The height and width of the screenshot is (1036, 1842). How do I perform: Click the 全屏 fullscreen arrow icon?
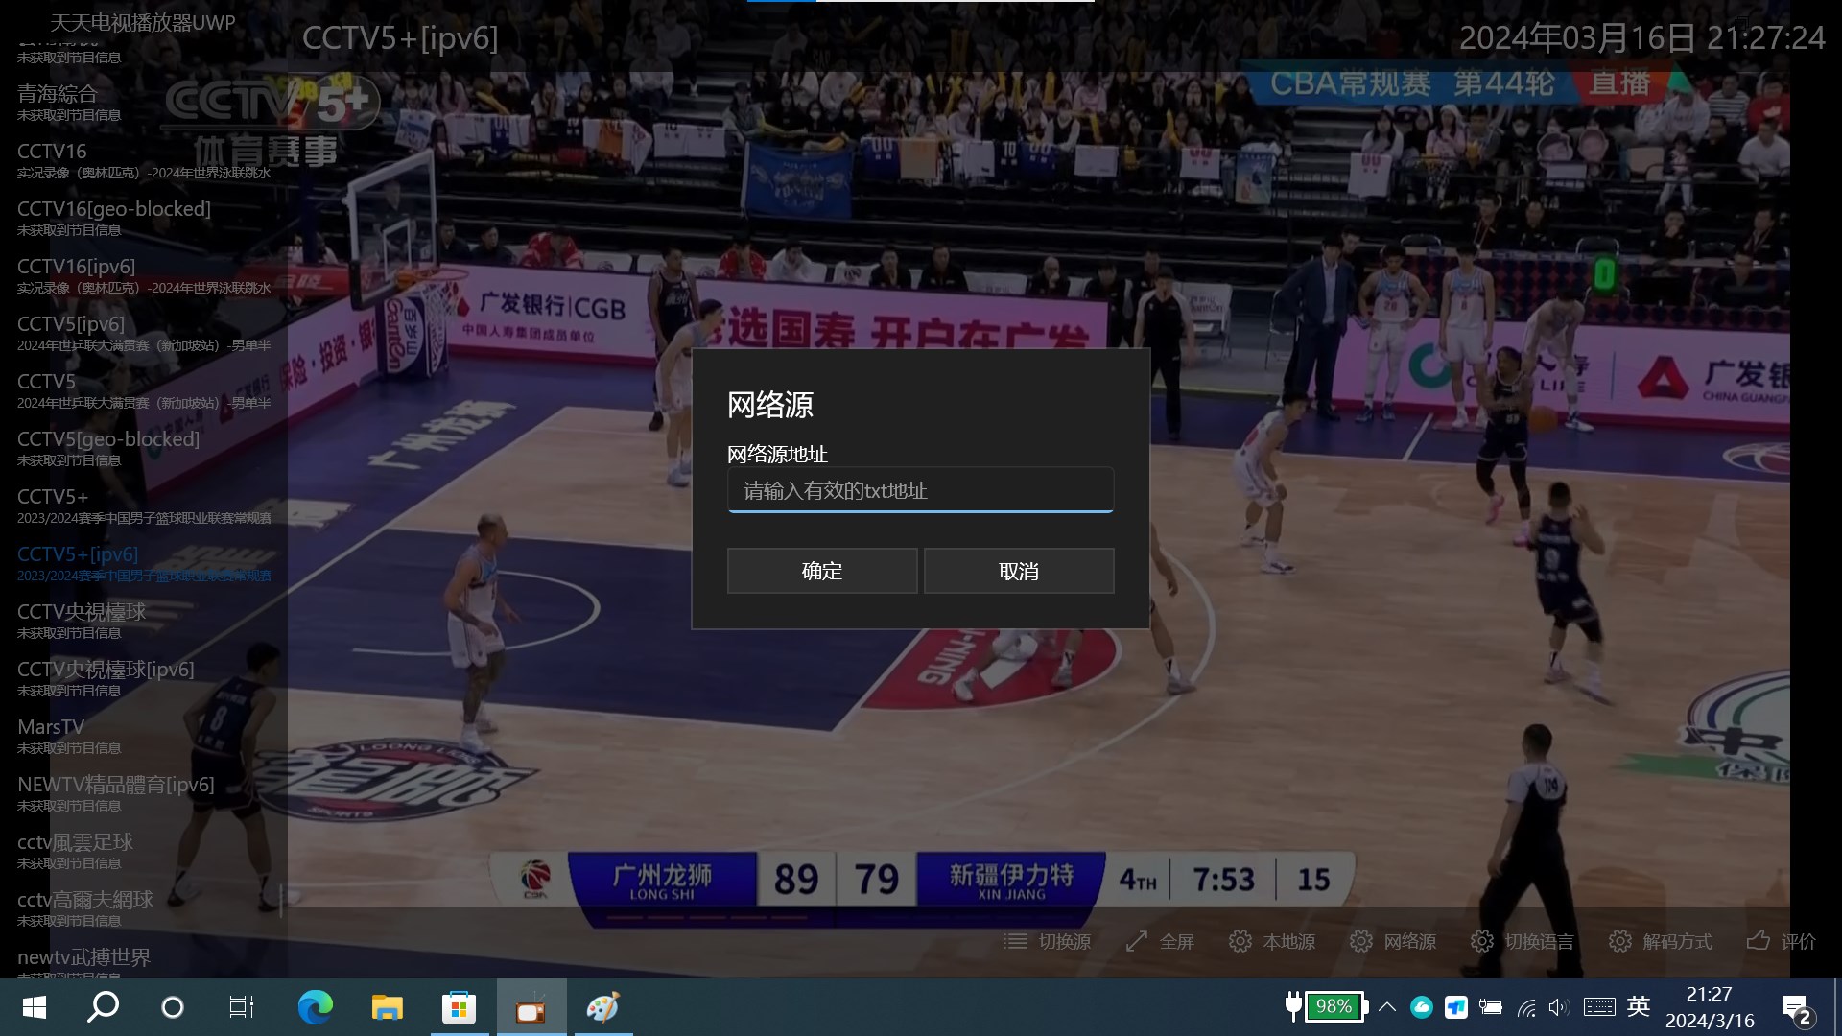pos(1137,941)
